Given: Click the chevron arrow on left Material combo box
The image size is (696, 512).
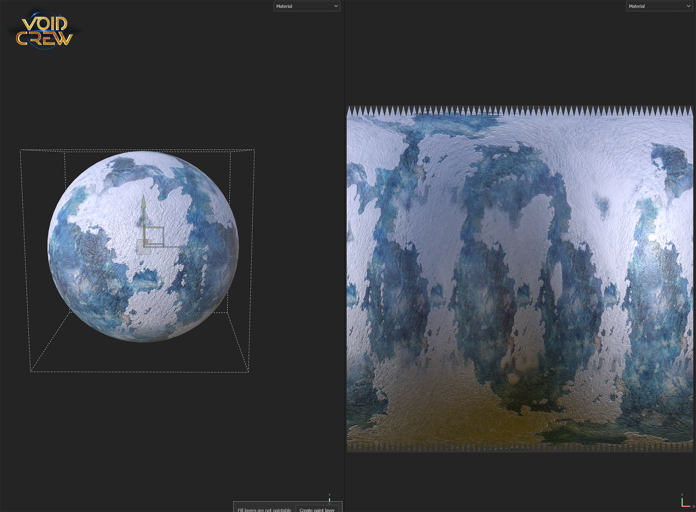Looking at the screenshot, I should coord(336,6).
